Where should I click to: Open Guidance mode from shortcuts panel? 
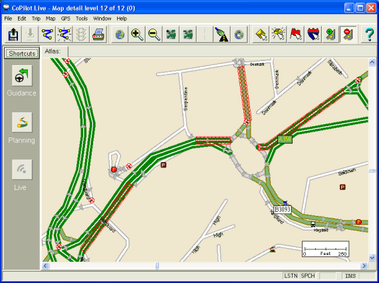pyautogui.click(x=22, y=75)
